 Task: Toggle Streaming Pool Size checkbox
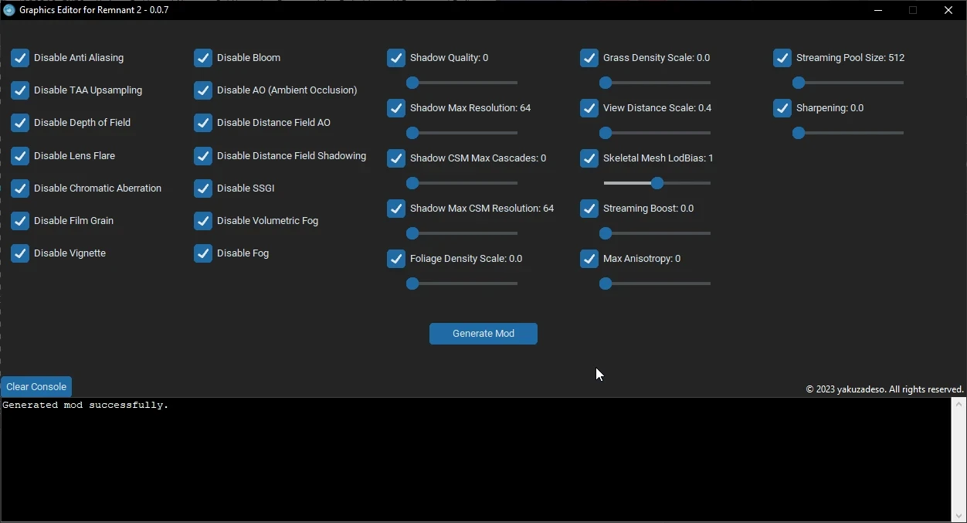pos(782,58)
